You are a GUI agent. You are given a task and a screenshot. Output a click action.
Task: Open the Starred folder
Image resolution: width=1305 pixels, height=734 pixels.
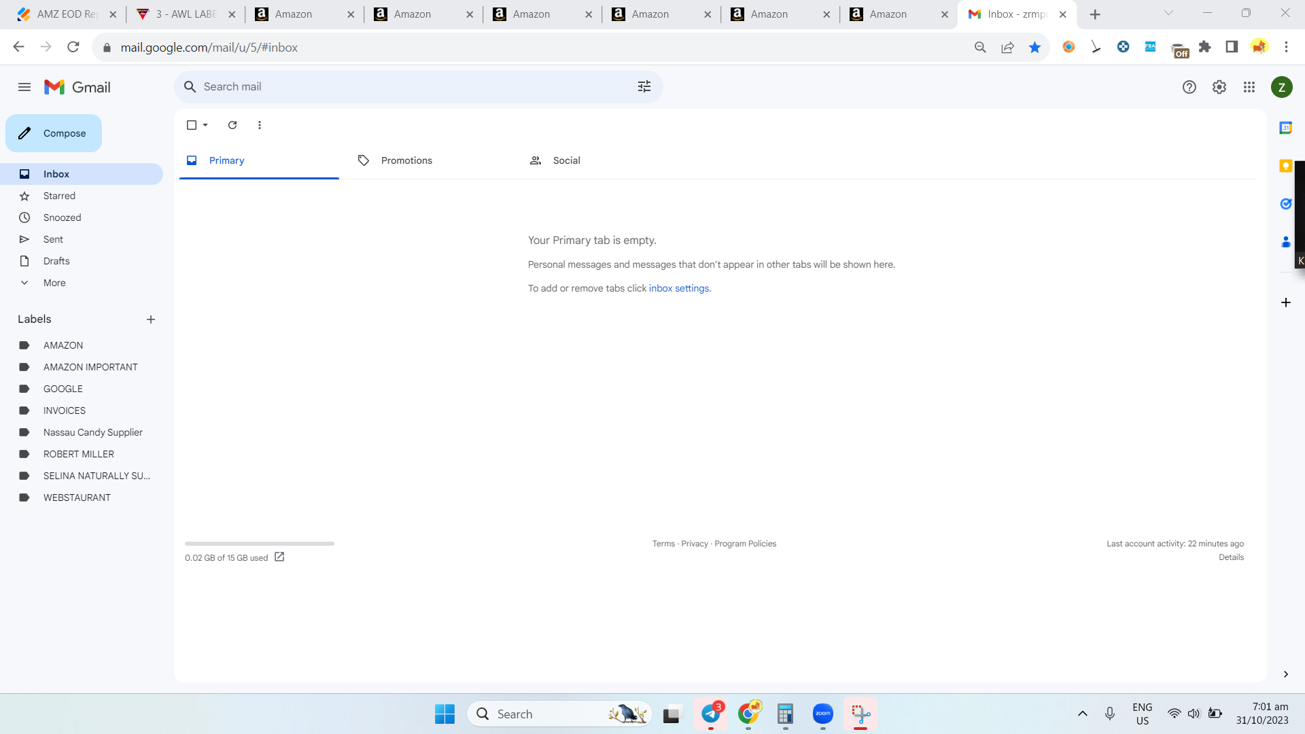[82, 196]
